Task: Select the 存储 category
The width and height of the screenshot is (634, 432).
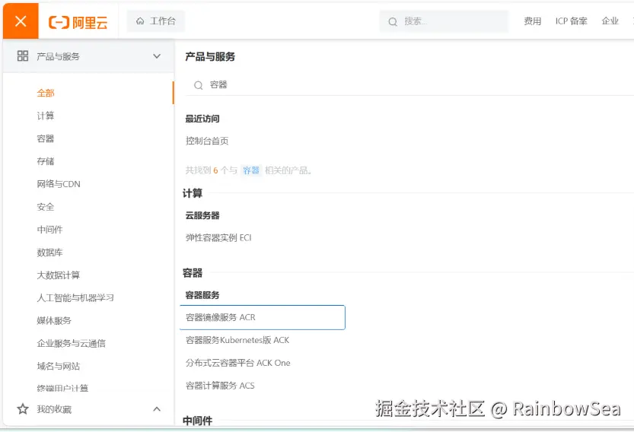Action: (46, 161)
